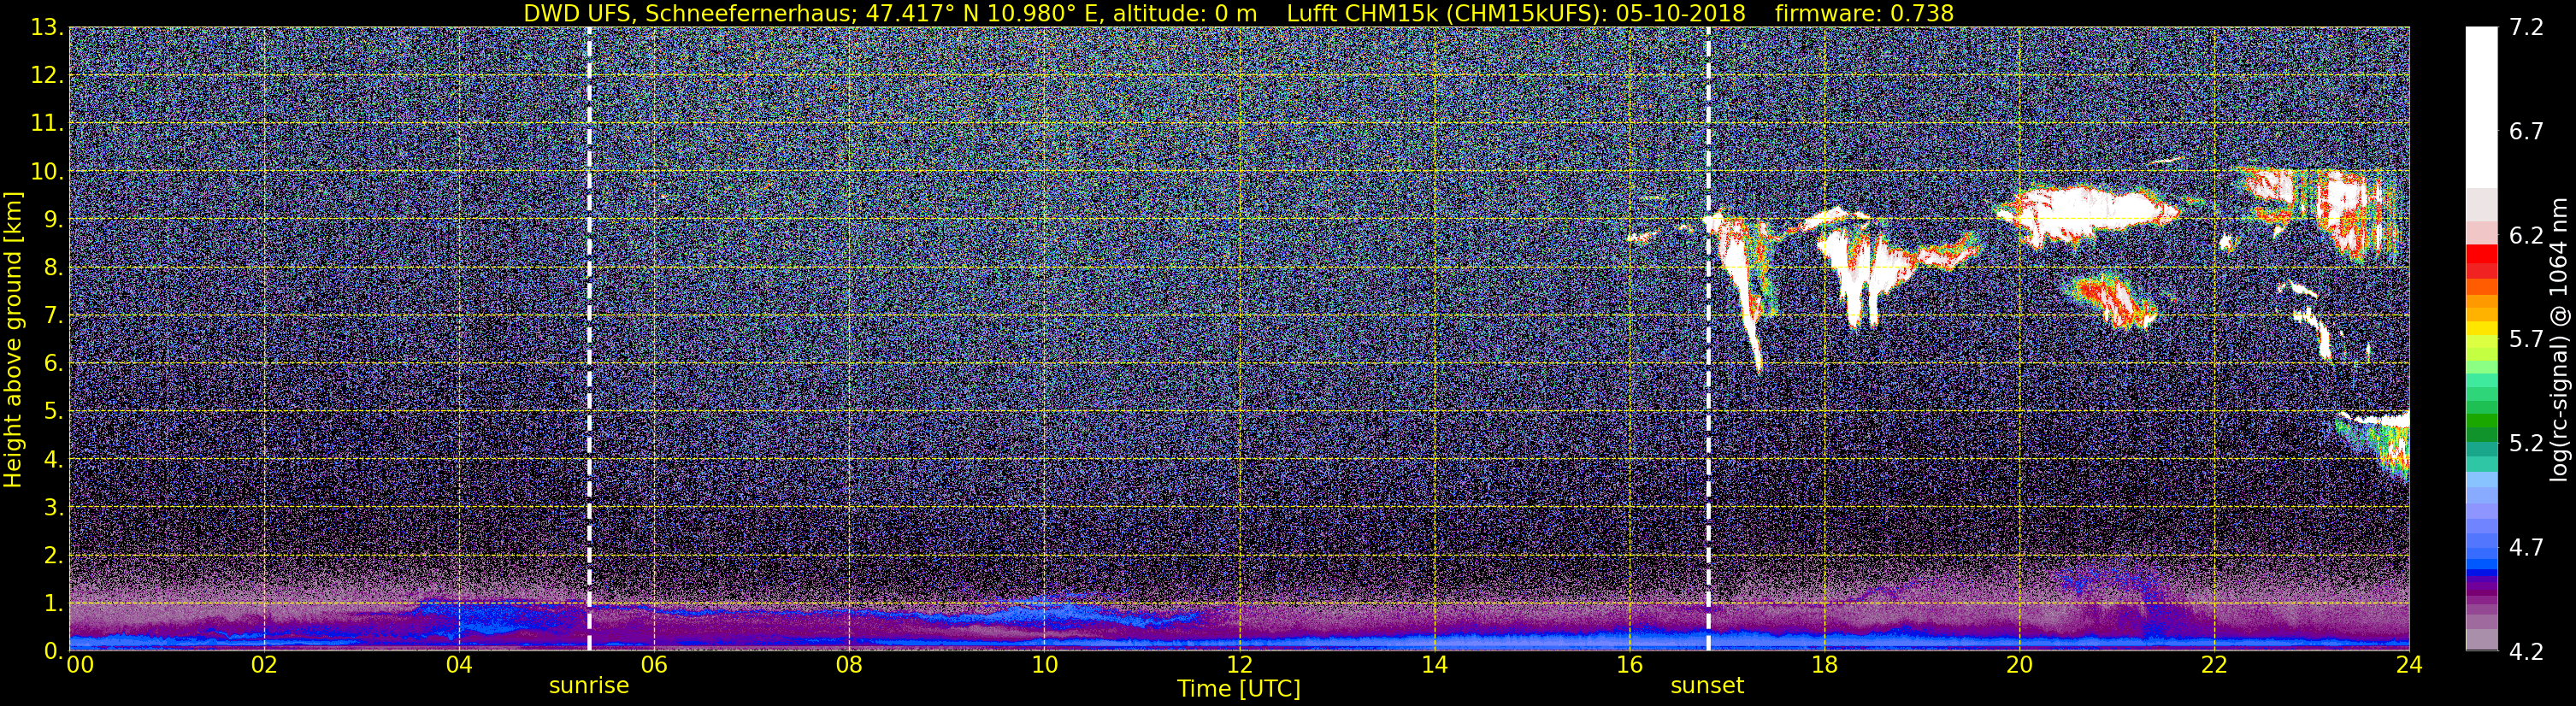Click the y-axis tick label '9.'
This screenshot has height=706, width=2576.
(53, 219)
